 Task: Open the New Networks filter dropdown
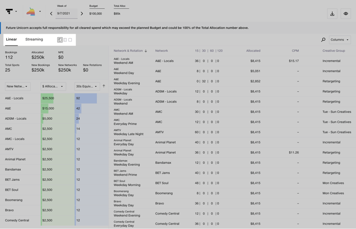pyautogui.click(x=18, y=87)
